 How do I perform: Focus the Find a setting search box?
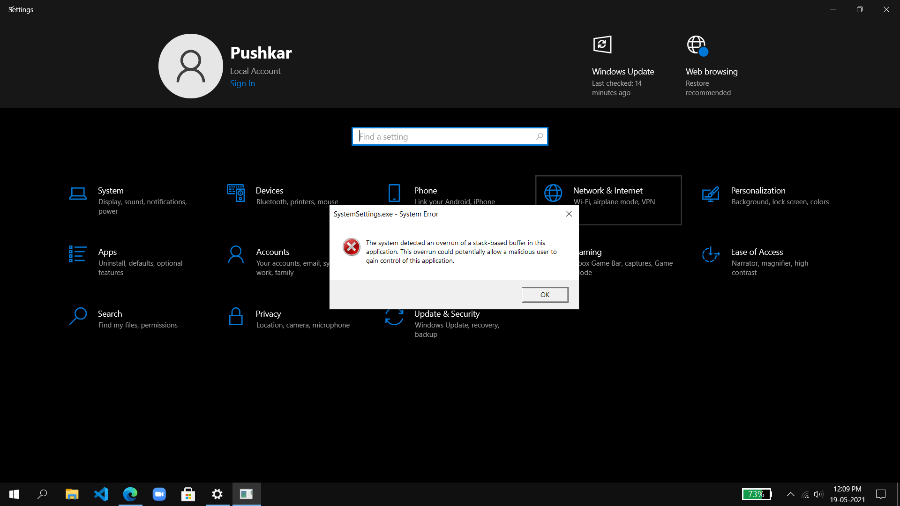coord(445,136)
